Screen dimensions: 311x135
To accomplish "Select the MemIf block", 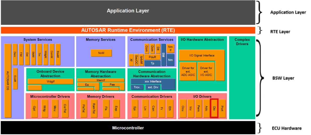I will click(x=101, y=80).
